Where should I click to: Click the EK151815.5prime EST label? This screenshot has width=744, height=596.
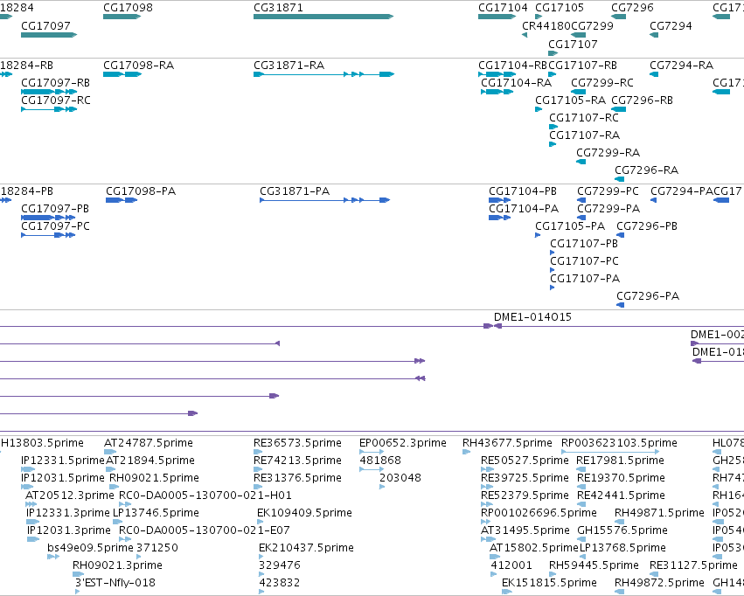(549, 584)
